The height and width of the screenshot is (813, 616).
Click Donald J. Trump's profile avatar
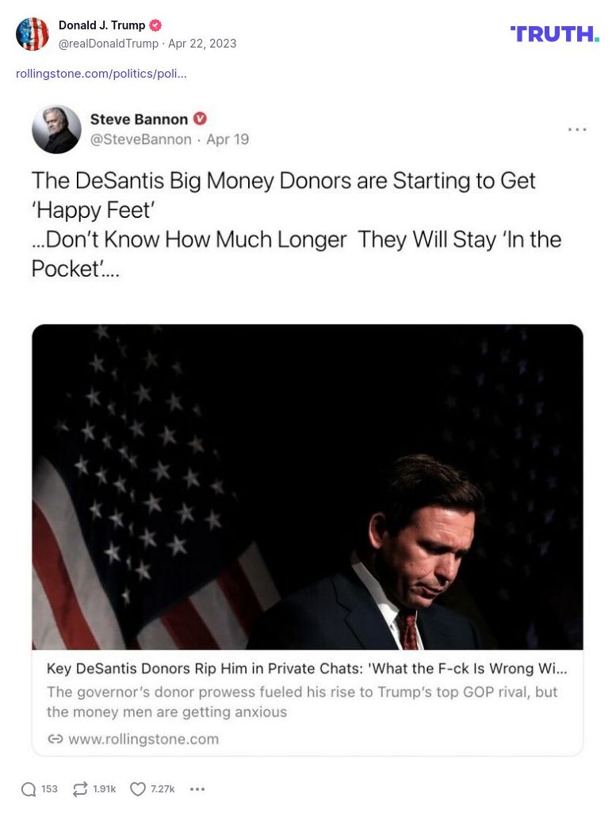click(x=33, y=34)
